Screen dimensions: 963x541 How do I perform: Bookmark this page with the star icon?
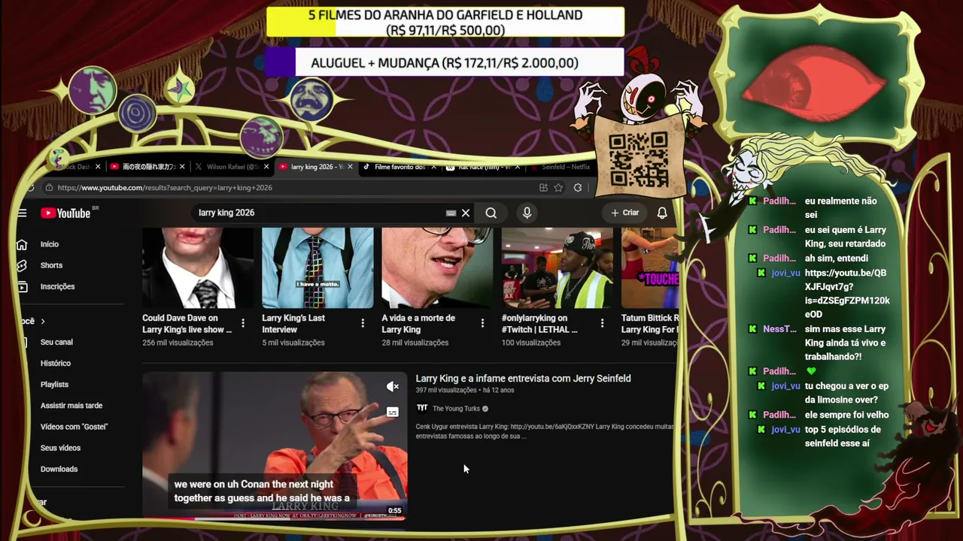tap(558, 188)
